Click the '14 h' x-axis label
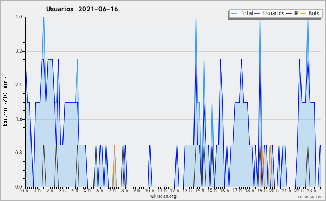The height and width of the screenshot is (201, 326). 200,190
